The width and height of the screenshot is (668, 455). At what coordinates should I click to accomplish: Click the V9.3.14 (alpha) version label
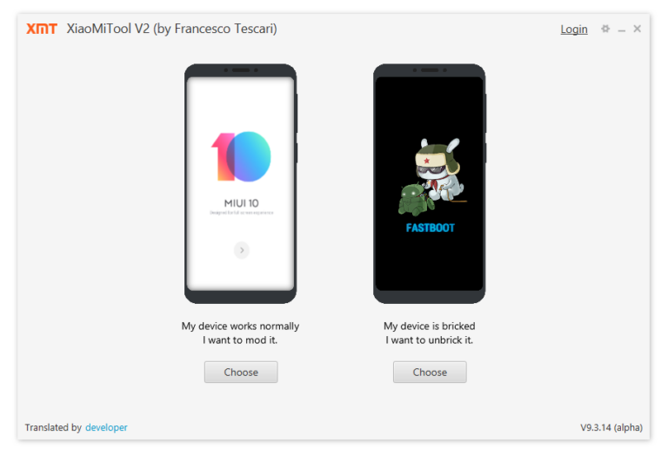tap(611, 427)
